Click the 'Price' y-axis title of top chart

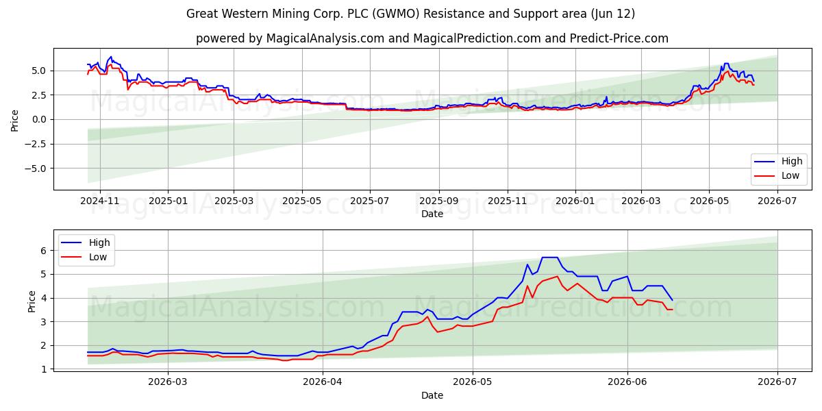click(x=15, y=119)
